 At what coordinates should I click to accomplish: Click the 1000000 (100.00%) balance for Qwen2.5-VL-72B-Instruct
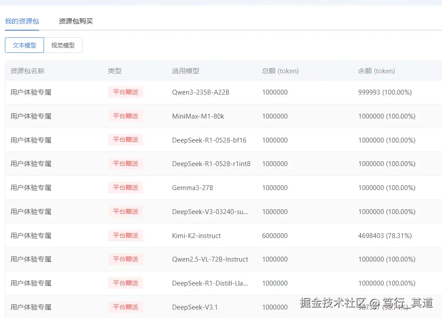coord(387,259)
